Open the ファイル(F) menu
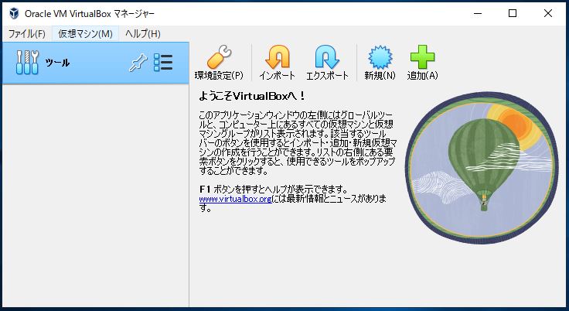Viewport: 569px width, 311px height. coord(27,34)
